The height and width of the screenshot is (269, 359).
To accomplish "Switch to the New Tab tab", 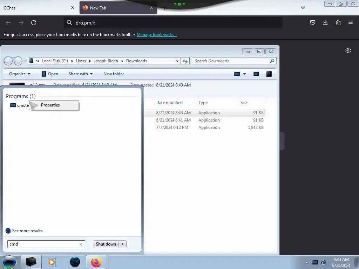I will click(x=118, y=8).
